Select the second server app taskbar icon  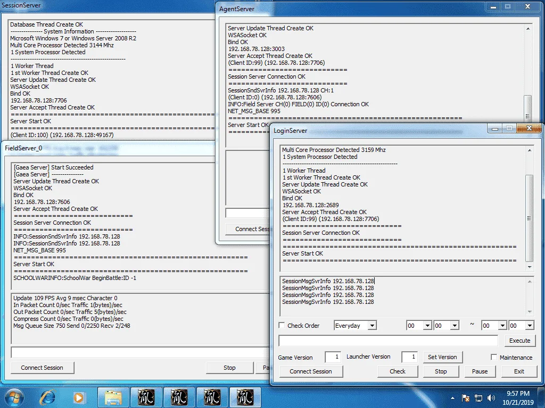(179, 397)
